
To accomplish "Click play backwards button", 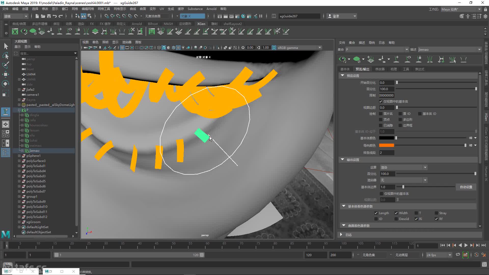I will click(x=460, y=245).
